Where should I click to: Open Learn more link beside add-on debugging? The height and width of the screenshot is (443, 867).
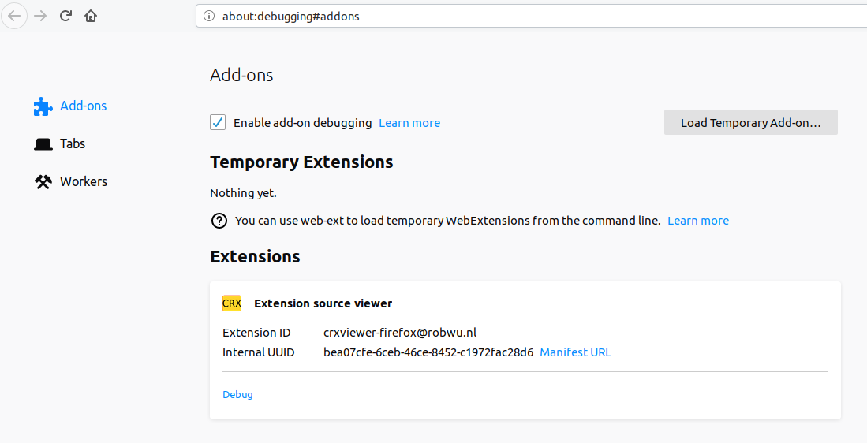(409, 123)
